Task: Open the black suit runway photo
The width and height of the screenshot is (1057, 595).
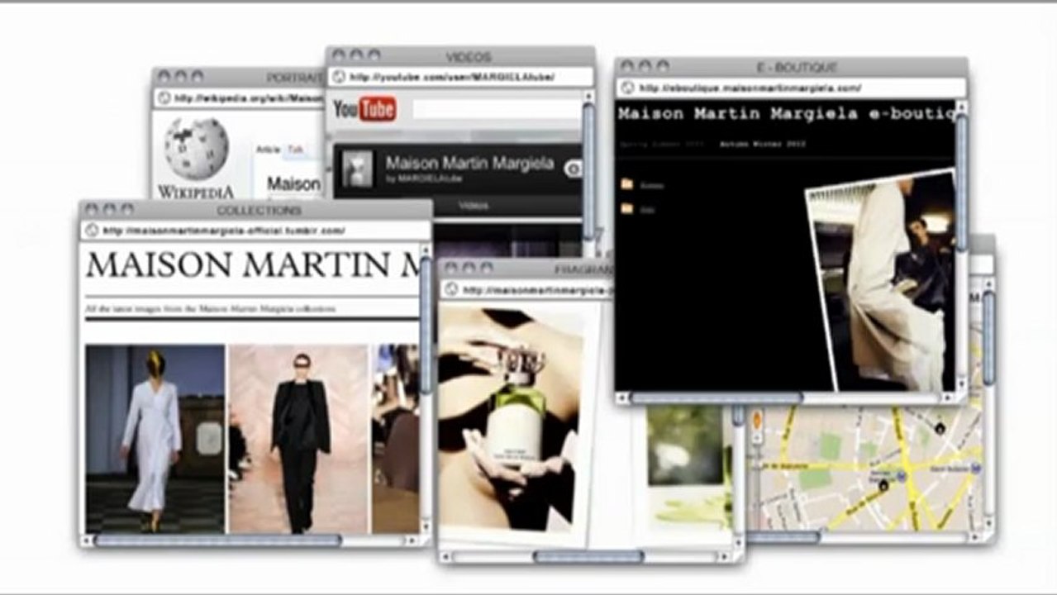Action: (298, 439)
